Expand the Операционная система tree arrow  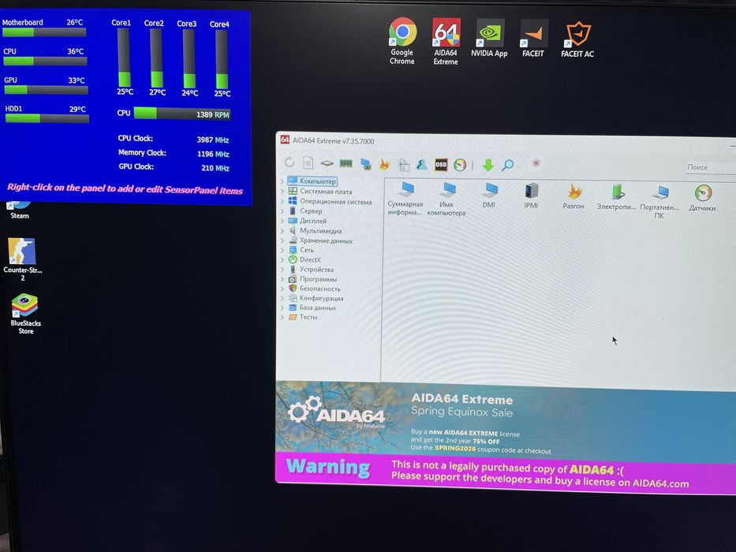282,201
